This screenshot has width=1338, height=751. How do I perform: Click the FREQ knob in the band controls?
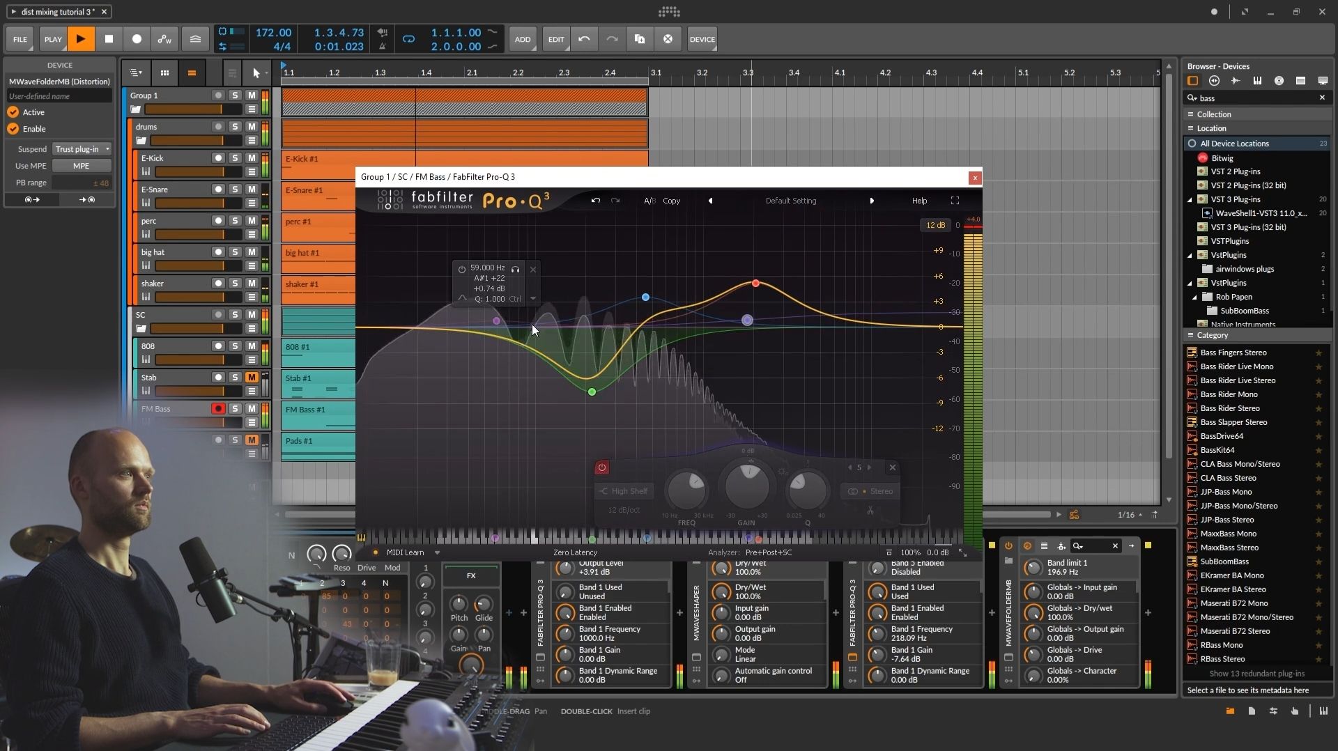686,490
